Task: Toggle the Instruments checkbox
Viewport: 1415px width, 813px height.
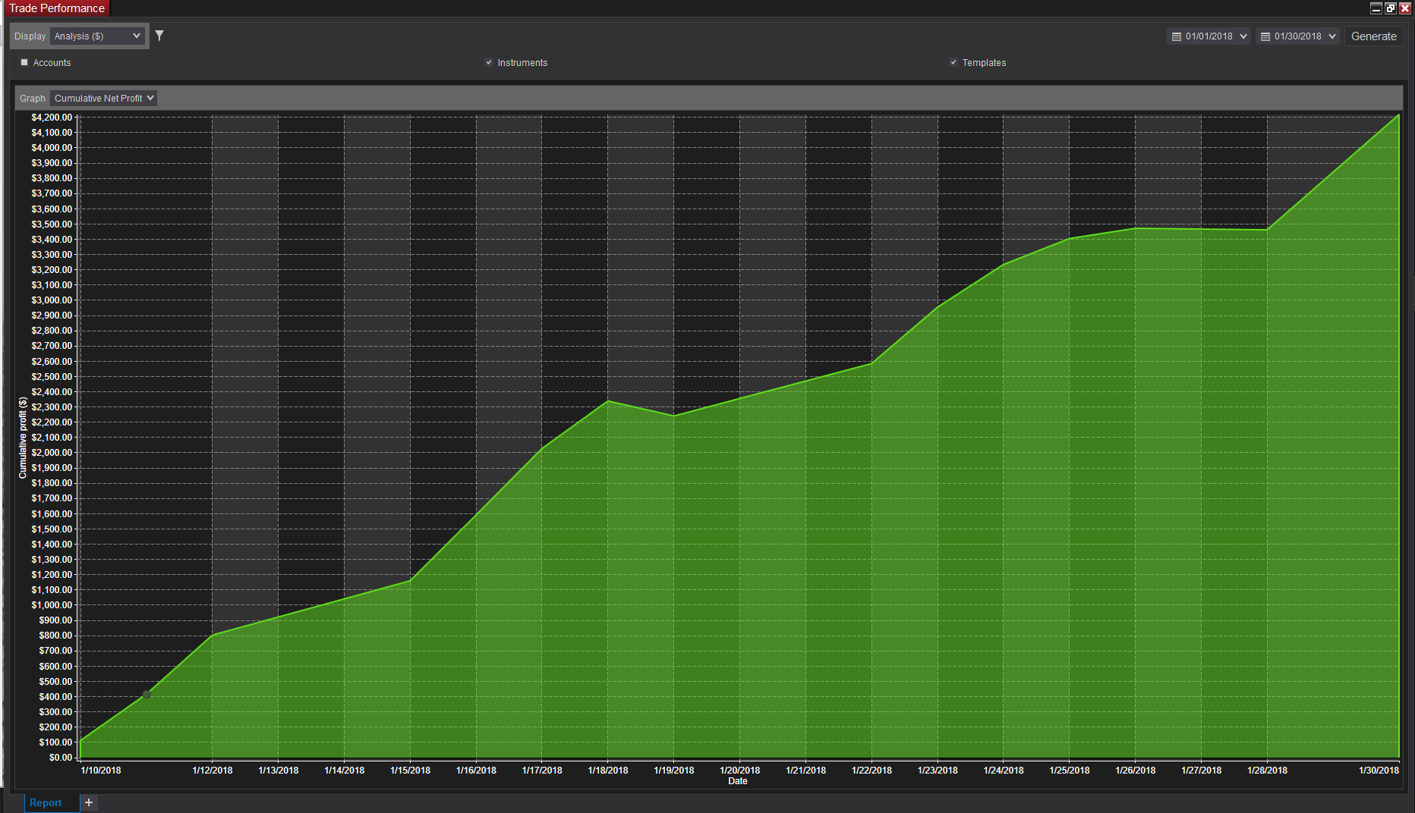Action: pyautogui.click(x=489, y=62)
